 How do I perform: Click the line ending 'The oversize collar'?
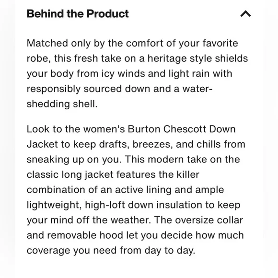point(135,220)
